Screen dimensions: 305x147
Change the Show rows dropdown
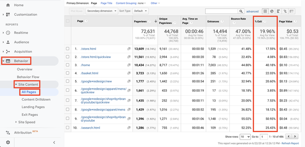pos(245,137)
